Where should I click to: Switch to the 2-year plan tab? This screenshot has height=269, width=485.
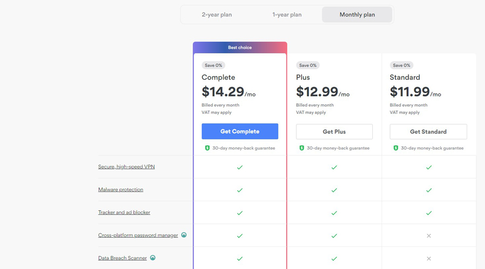tap(217, 15)
